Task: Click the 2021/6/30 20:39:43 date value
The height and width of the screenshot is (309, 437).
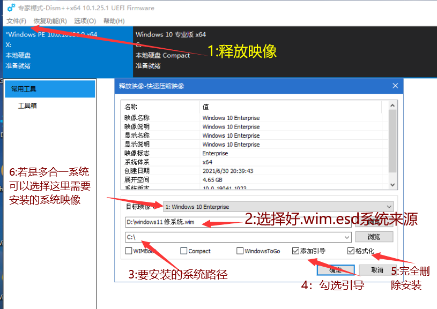Action: click(x=228, y=171)
